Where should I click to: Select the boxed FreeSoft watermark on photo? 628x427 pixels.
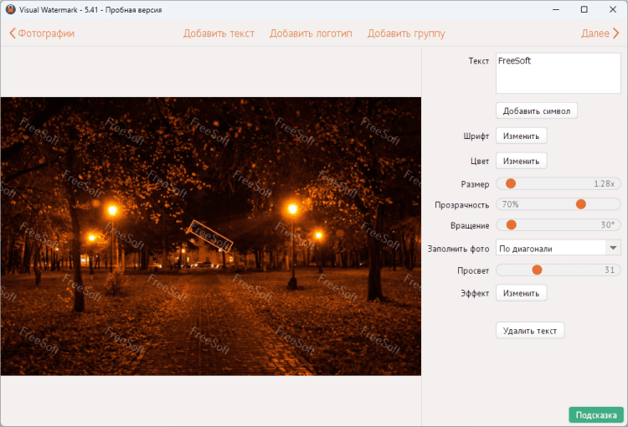pyautogui.click(x=210, y=236)
